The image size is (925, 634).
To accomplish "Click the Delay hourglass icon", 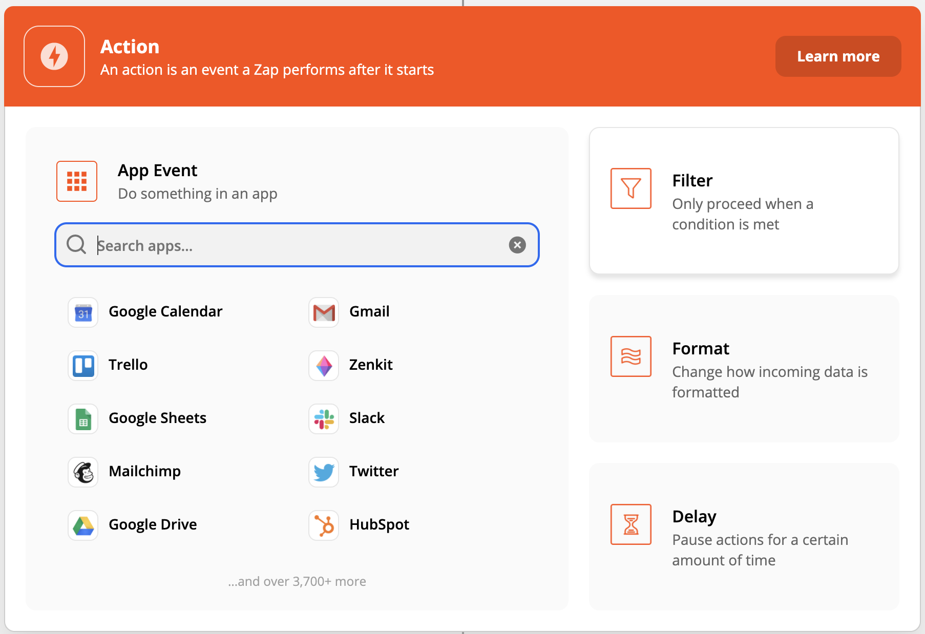I will tap(631, 524).
